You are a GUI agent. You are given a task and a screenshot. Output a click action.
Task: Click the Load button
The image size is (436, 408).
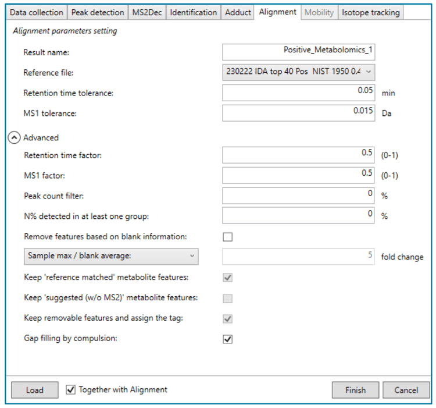(34, 390)
